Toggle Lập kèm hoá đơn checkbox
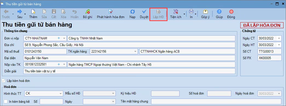Viewport: 286px width, 106px height. 3,81
